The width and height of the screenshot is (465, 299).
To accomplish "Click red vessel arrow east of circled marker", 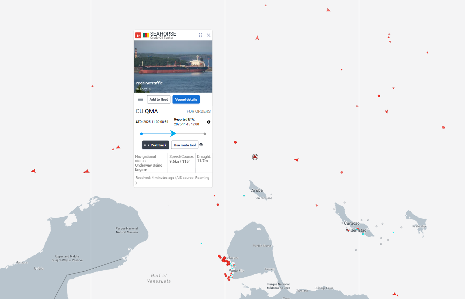I will [x=296, y=160].
